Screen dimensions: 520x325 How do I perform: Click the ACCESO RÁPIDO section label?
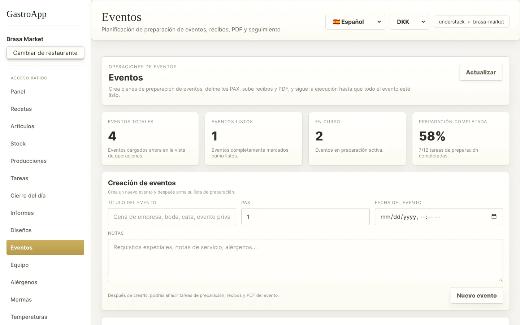(29, 78)
